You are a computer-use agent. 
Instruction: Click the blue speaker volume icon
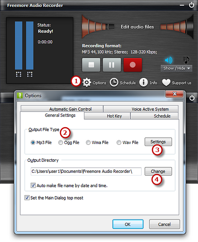click(x=168, y=60)
